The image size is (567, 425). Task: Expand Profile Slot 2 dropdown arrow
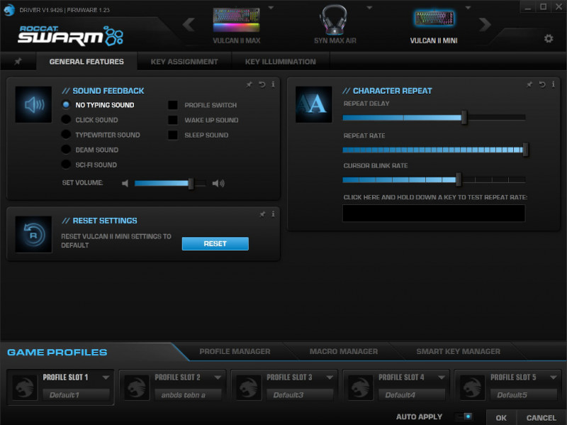[x=218, y=377]
